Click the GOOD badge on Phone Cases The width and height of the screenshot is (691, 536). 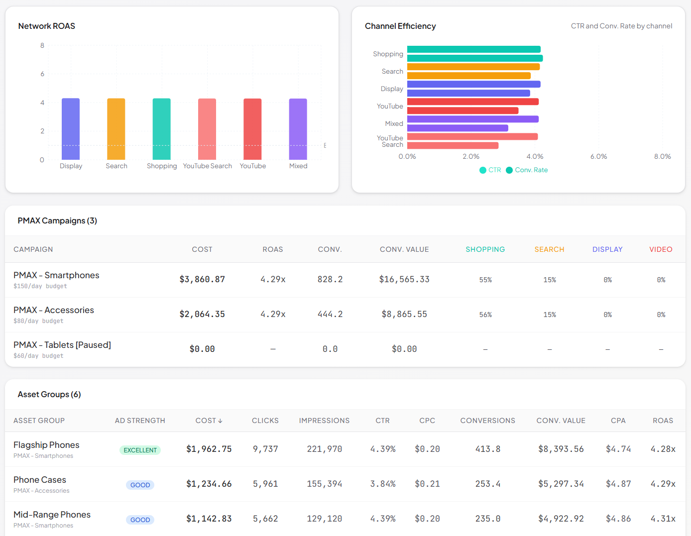(140, 485)
